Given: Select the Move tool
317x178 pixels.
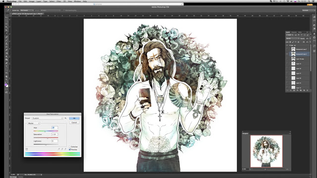Looking at the screenshot, I should click(x=6, y=17).
